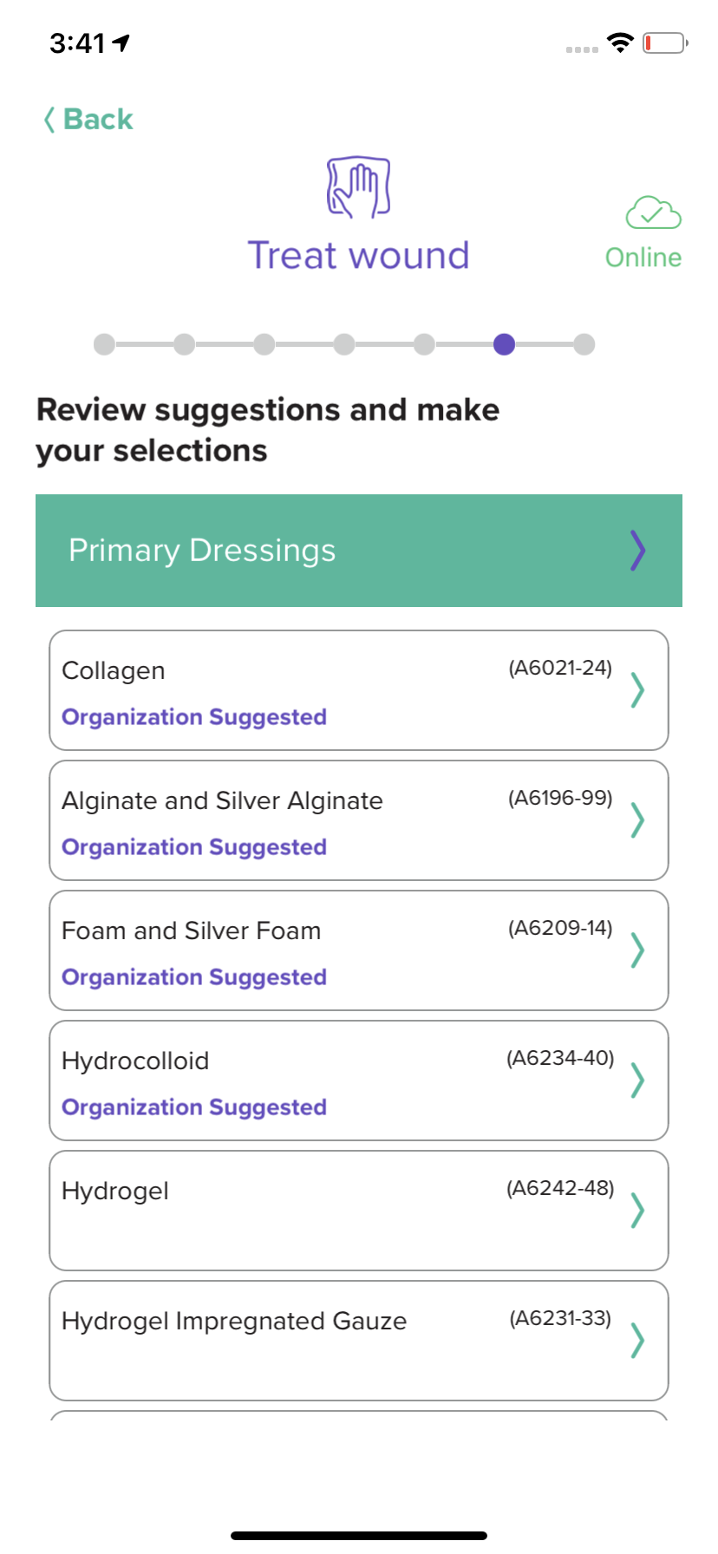
Task: Open the Collagen row chevron
Action: coord(637,690)
